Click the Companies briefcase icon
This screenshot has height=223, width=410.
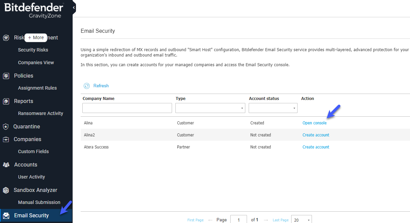coord(6,139)
